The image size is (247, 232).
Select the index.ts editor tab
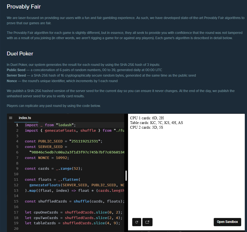tap(26, 117)
